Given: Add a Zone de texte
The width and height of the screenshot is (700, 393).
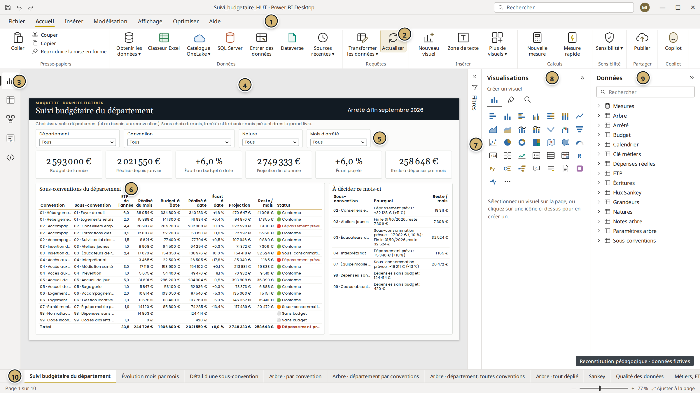Looking at the screenshot, I should pos(463,42).
